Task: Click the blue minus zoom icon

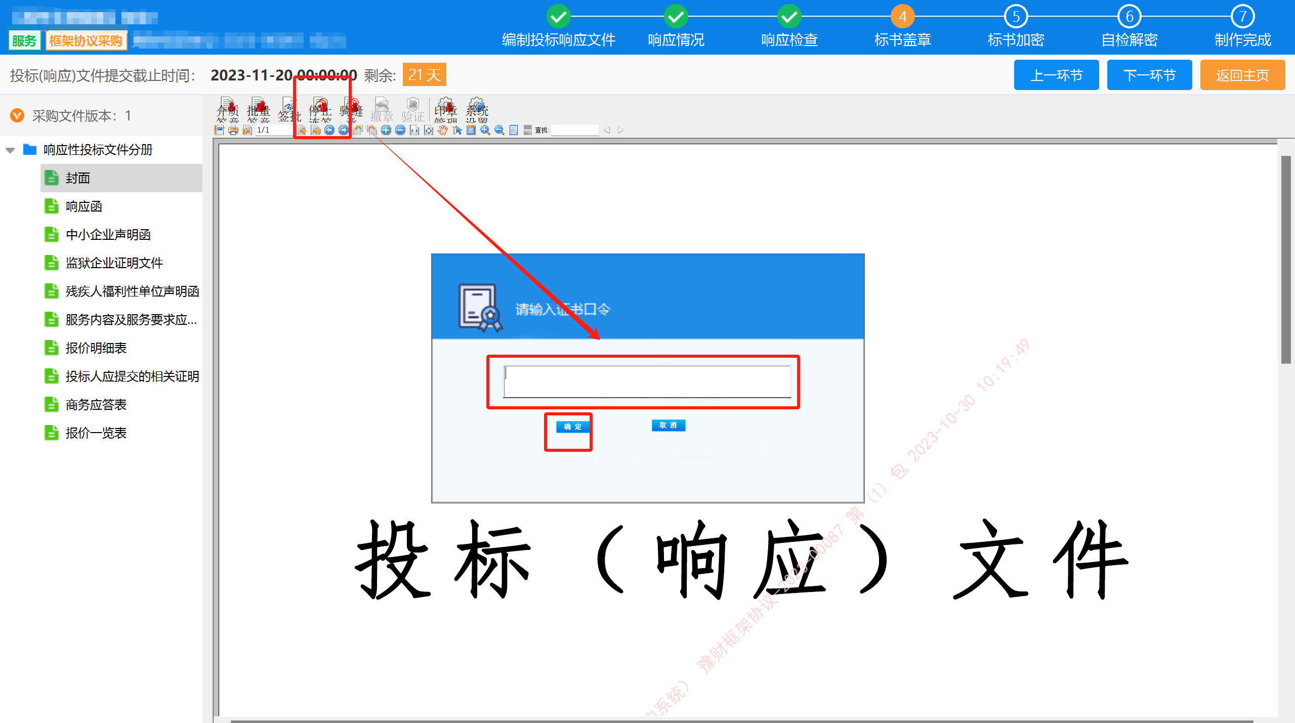Action: tap(400, 130)
